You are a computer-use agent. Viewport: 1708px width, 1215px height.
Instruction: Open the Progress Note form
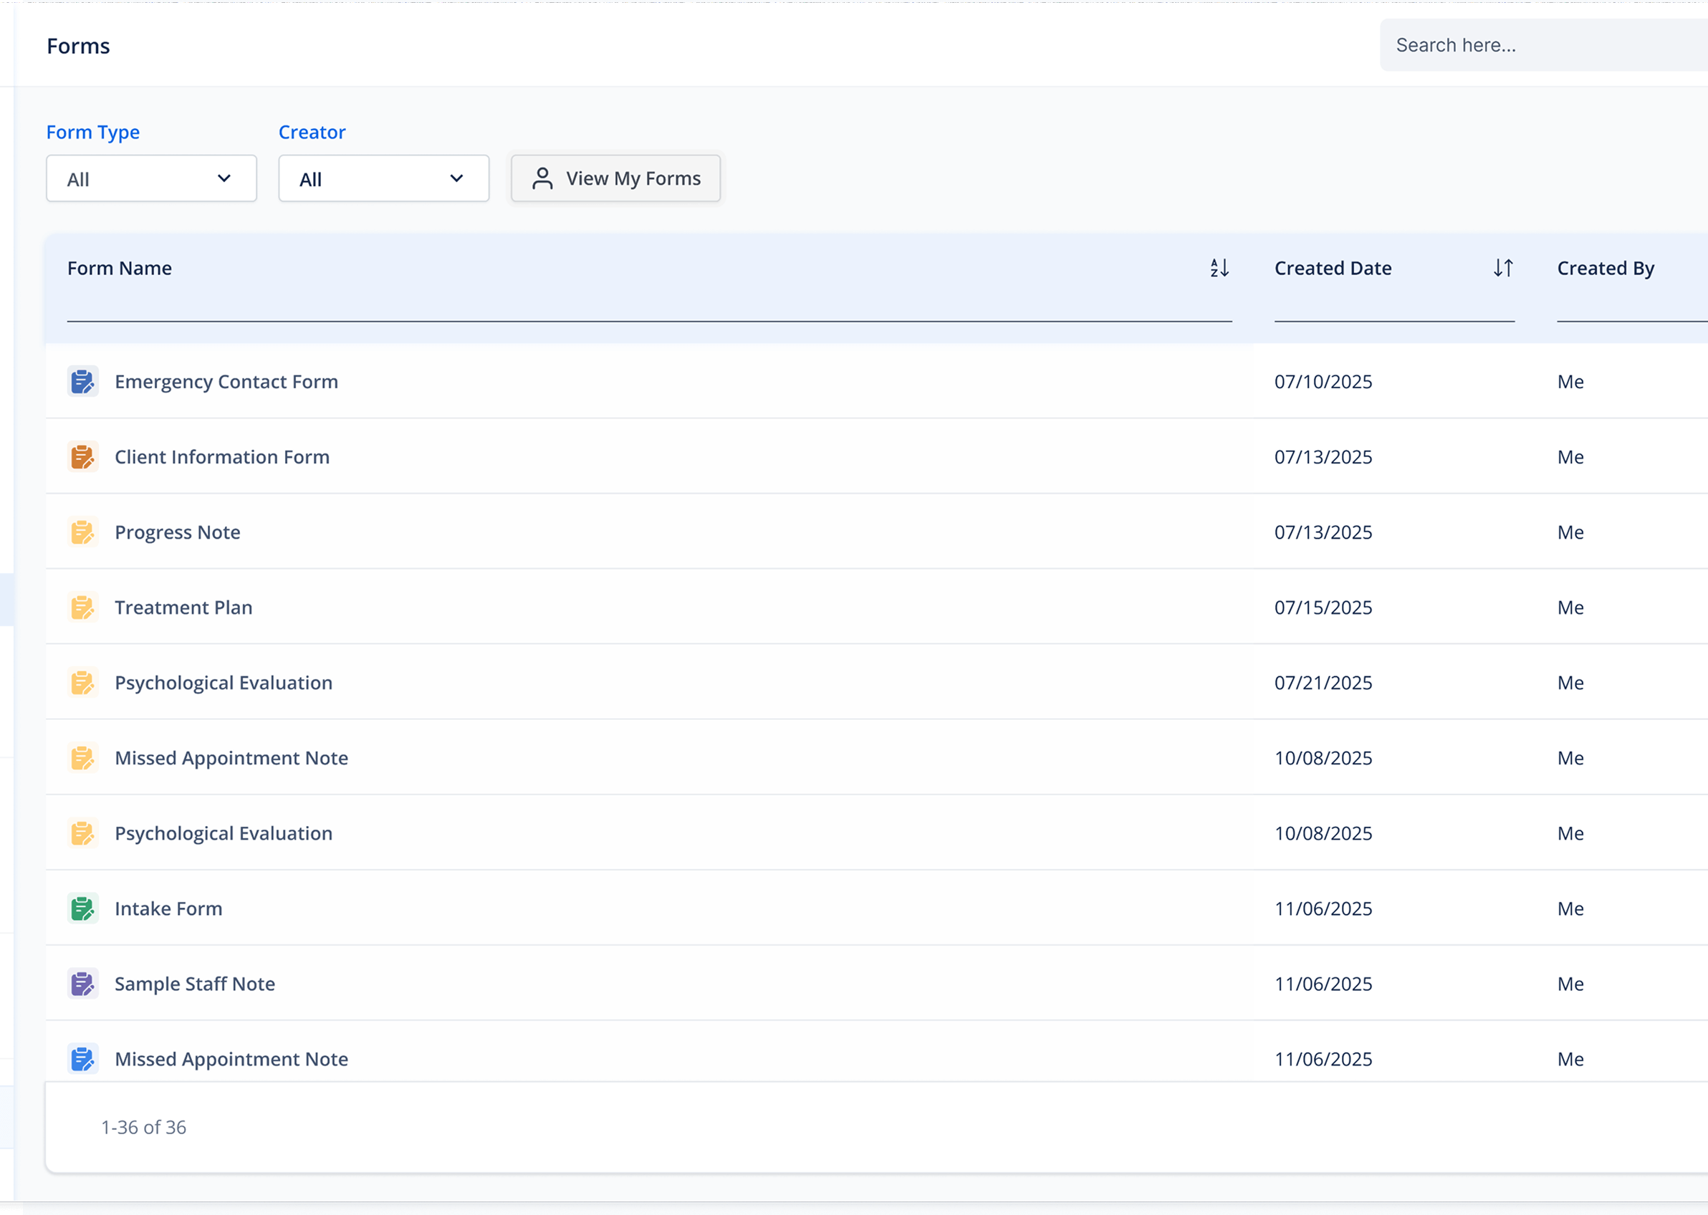177,532
